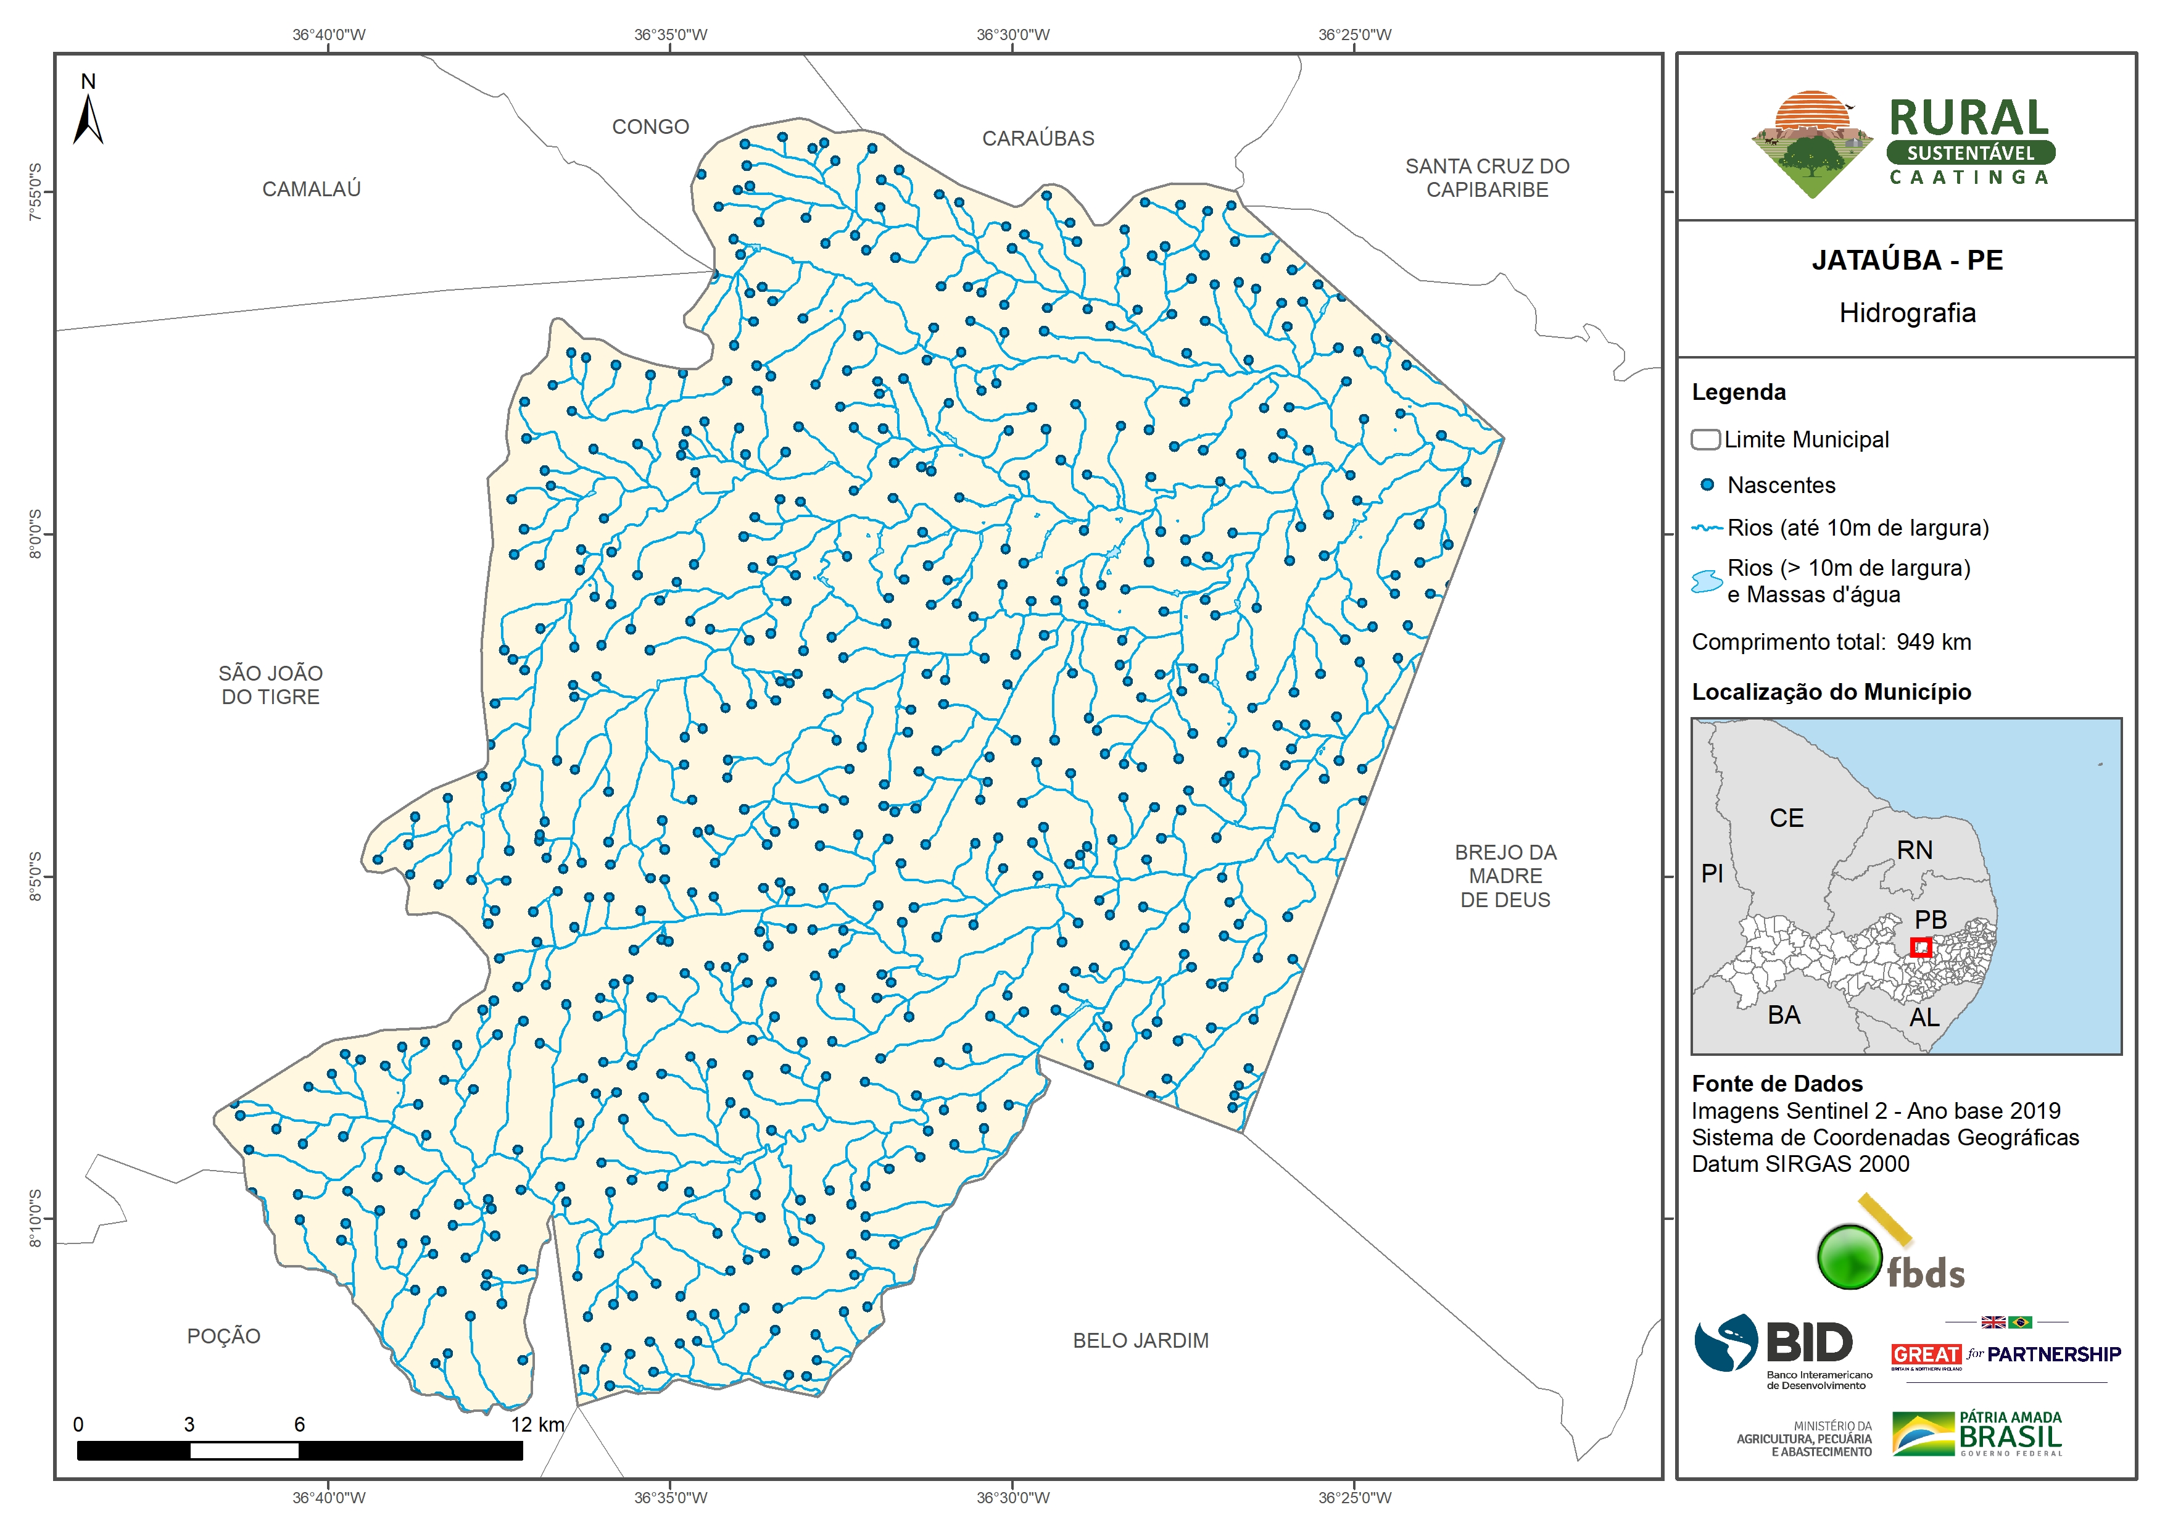Click the Hidrografia subtitle
This screenshot has height=1531, width=2165.
[1906, 313]
